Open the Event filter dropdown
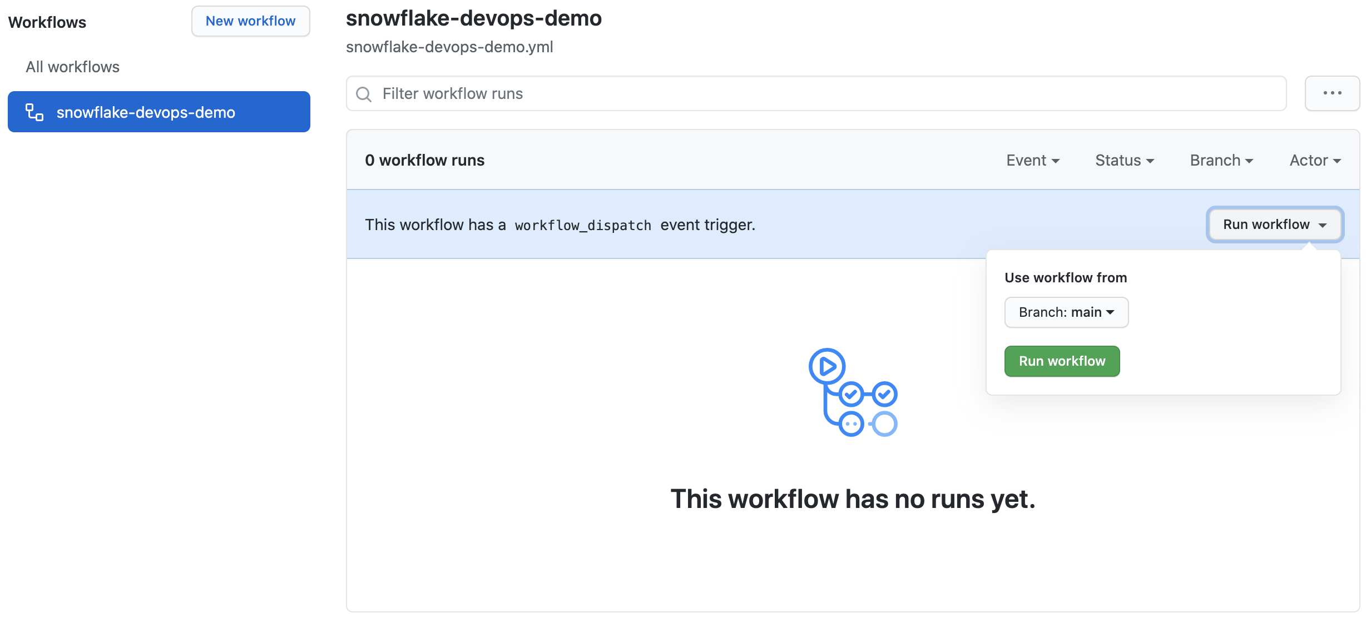1366x618 pixels. [x=1032, y=161]
